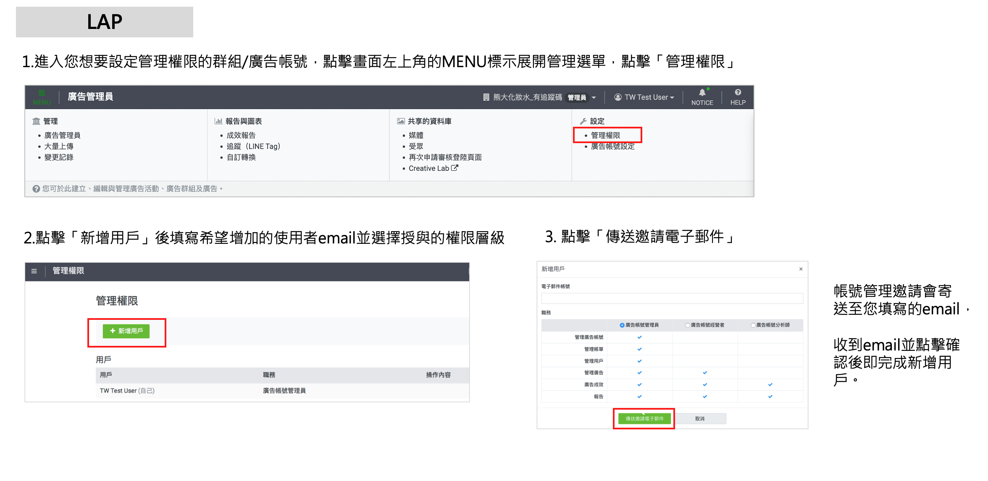The image size is (988, 481).
Task: Click the 管理廣告 permission row label
Action: point(594,373)
